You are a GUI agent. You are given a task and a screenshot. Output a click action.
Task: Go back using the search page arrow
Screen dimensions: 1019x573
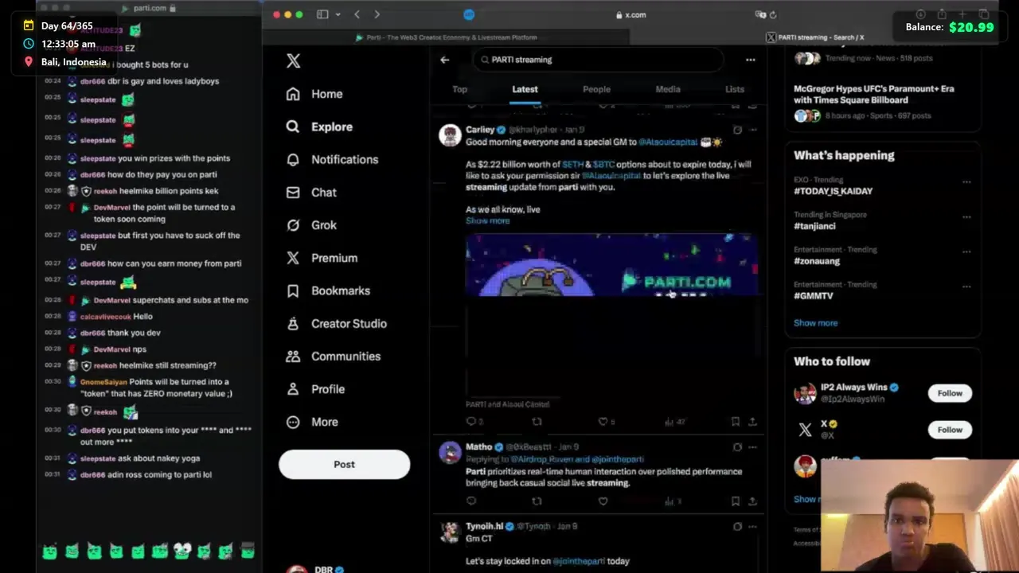coord(445,60)
